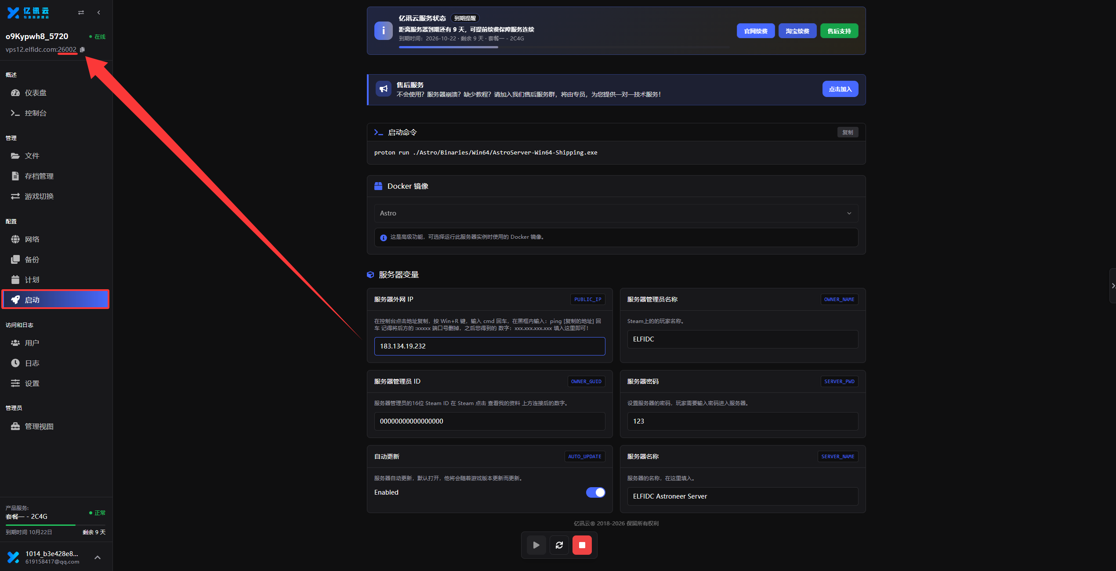Image resolution: width=1116 pixels, height=571 pixels.
Task: Start the server with the play button
Action: (536, 545)
